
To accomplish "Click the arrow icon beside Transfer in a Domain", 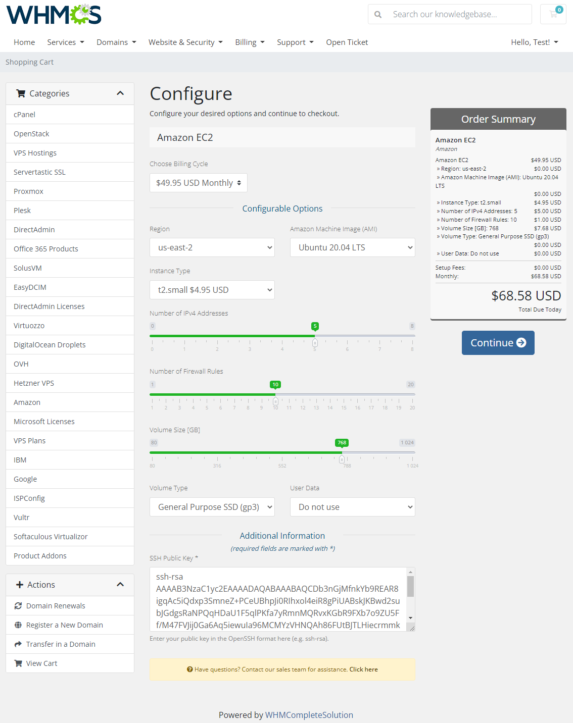I will [x=18, y=644].
